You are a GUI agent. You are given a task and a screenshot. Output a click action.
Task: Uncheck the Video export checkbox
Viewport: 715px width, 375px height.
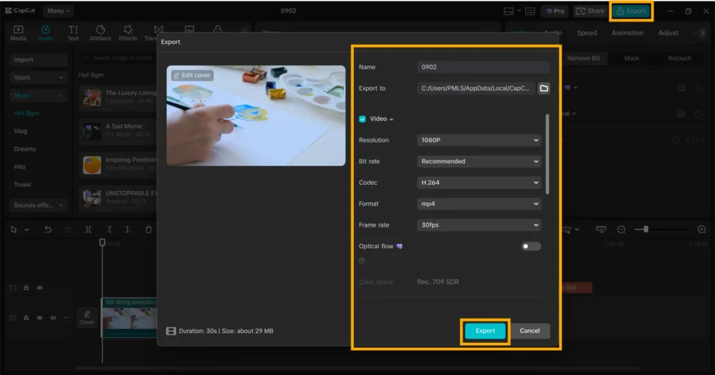point(362,118)
